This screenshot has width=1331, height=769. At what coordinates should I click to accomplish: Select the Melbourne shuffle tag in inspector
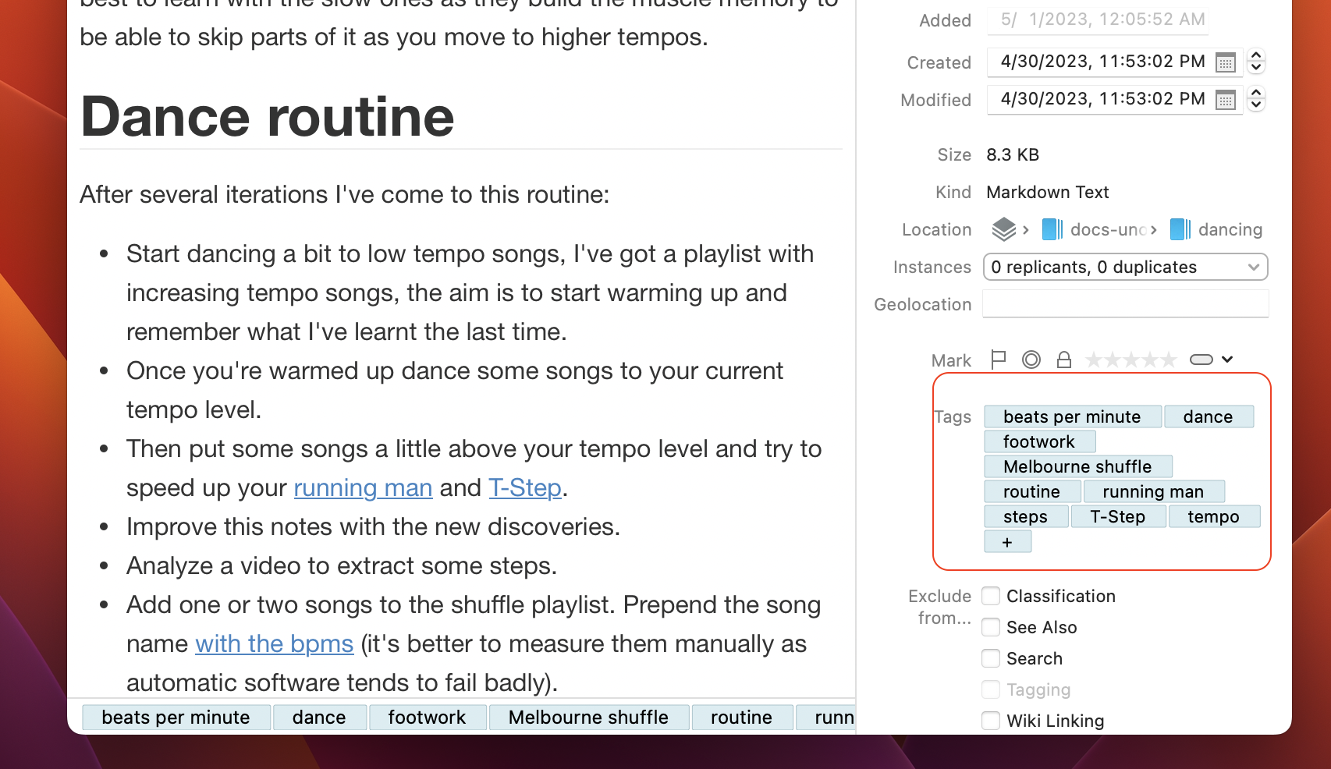click(1077, 467)
